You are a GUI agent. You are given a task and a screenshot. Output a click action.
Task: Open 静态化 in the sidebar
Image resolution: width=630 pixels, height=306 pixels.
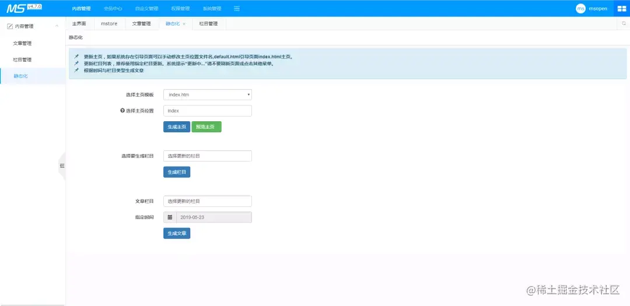[x=33, y=76]
